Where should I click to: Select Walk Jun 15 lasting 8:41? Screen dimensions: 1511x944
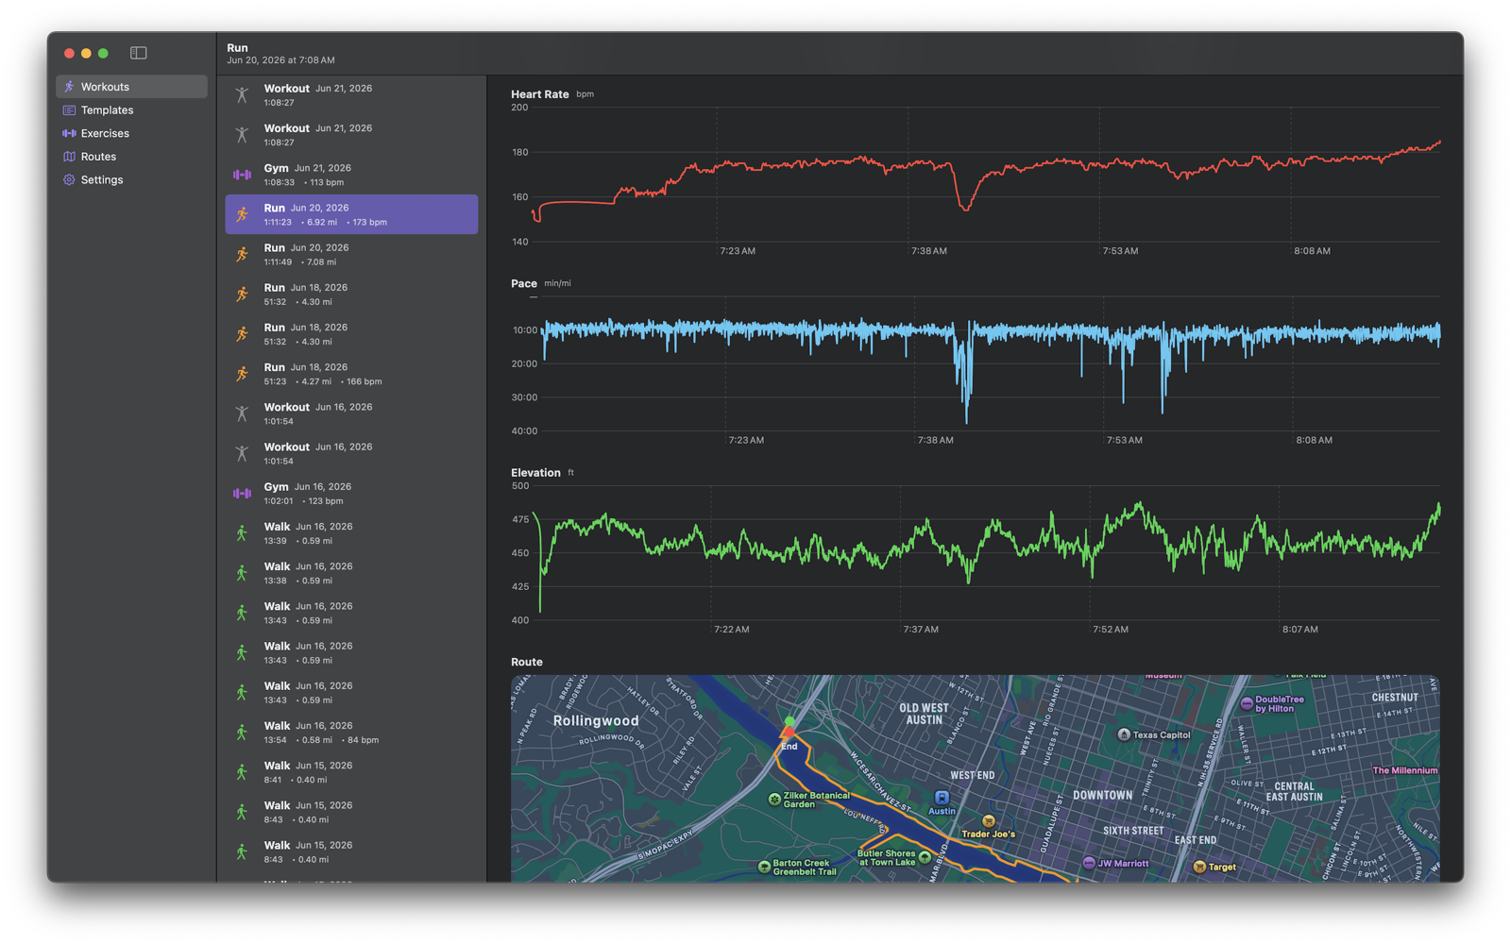tap(351, 772)
